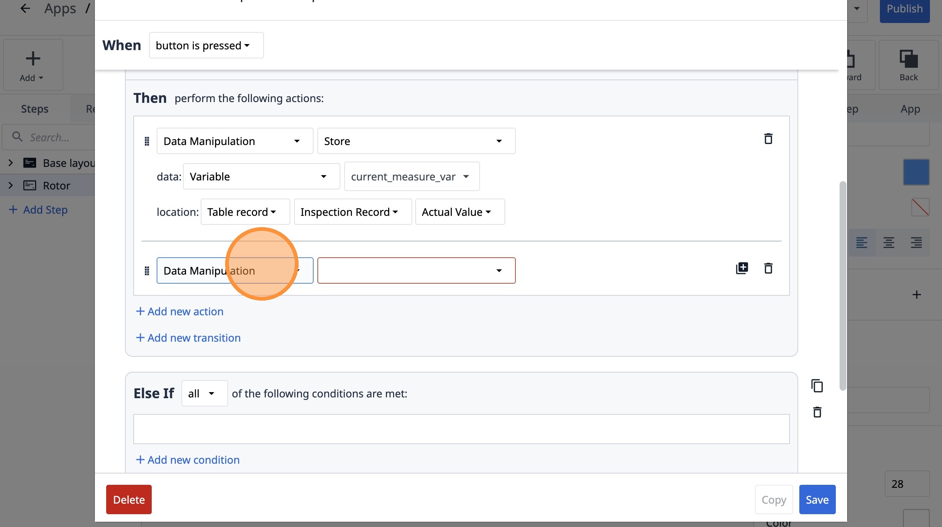This screenshot has height=527, width=942.
Task: Duplicate the second Data Manipulation action
Action: pos(742,268)
